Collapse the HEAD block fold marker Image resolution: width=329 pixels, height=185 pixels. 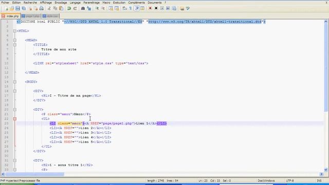point(15,40)
